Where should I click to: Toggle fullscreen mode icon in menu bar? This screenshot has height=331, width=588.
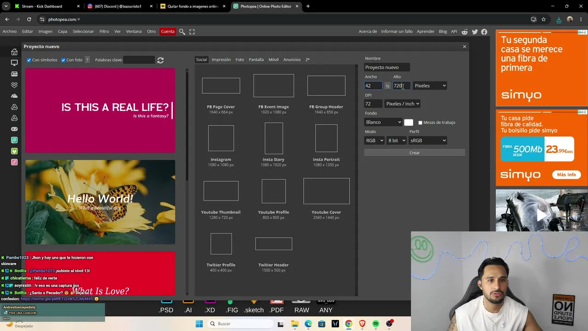(x=192, y=32)
